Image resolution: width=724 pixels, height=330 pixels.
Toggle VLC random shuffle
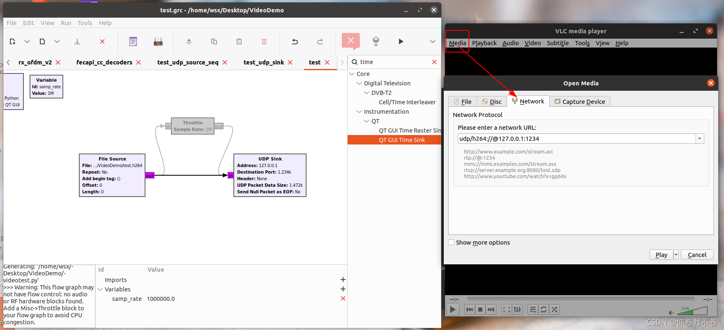554,309
